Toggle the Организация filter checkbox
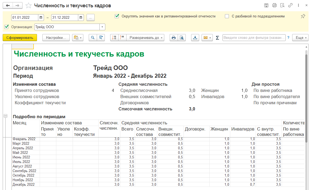This screenshot has height=190, width=312. coord(7,27)
